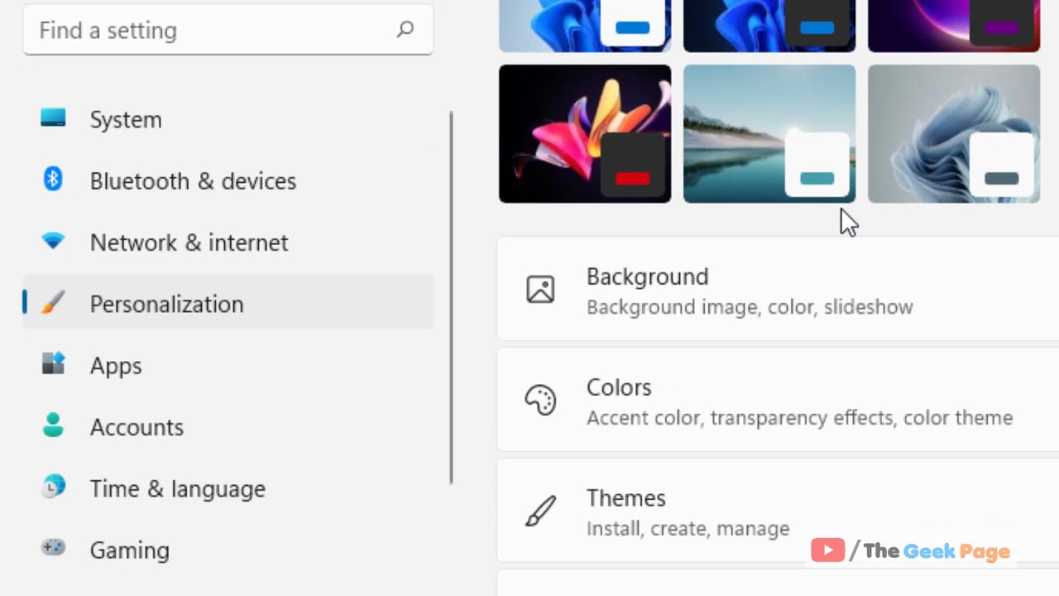This screenshot has height=596, width=1059.
Task: Click the search magnifier icon
Action: click(405, 30)
